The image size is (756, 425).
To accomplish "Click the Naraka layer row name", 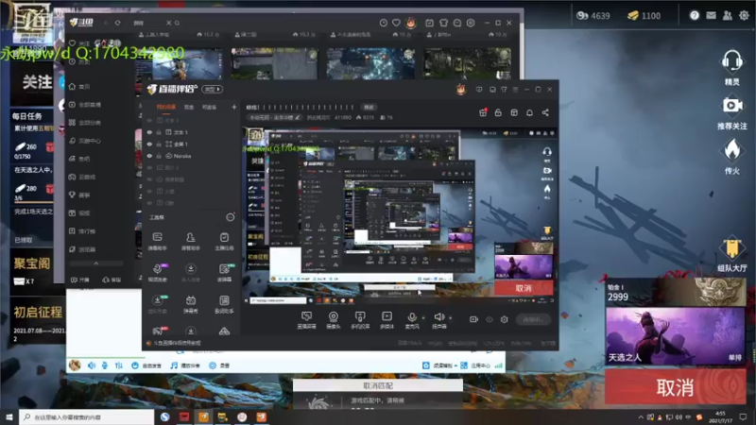I will [182, 156].
